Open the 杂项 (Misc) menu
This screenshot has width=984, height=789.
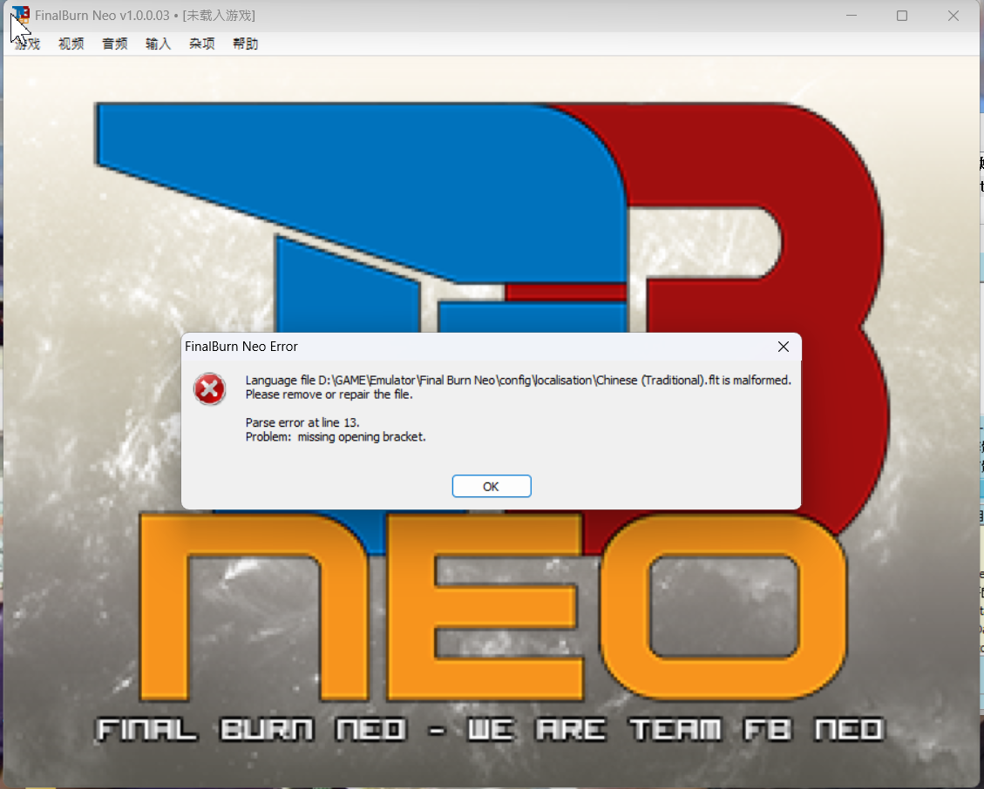coord(202,44)
